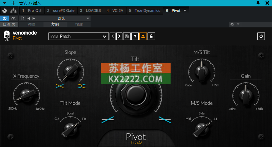Go to previous host preset arrow
This screenshot has height=147, width=272.
[x=28, y=18]
